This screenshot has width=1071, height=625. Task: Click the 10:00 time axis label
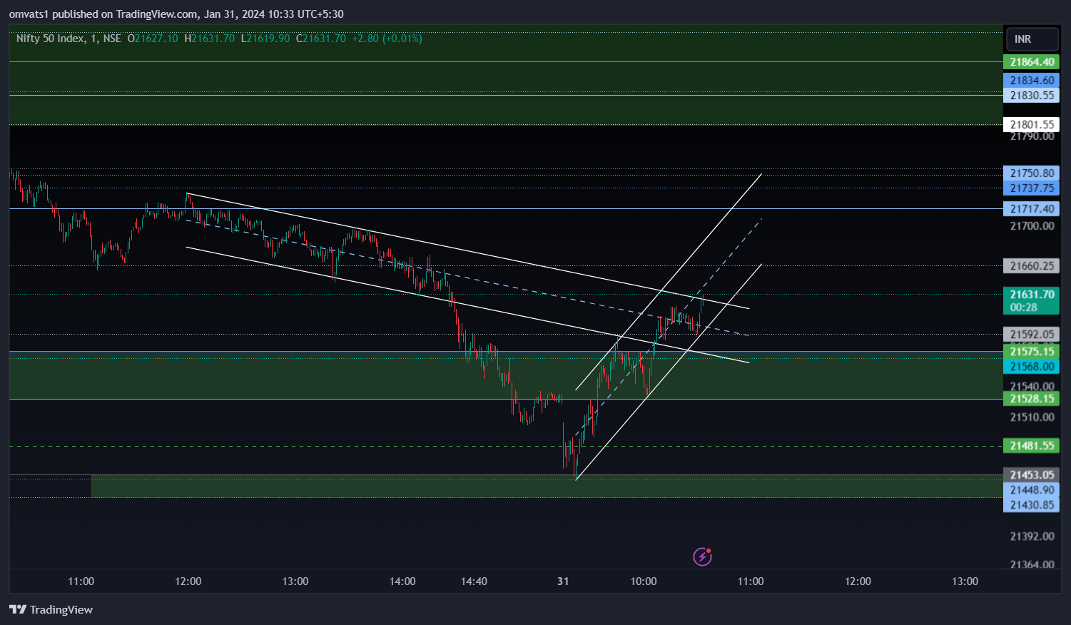pos(644,581)
